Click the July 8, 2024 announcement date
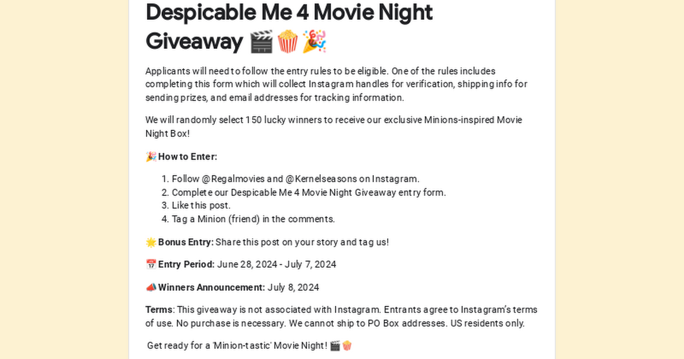The height and width of the screenshot is (359, 684). [x=293, y=287]
